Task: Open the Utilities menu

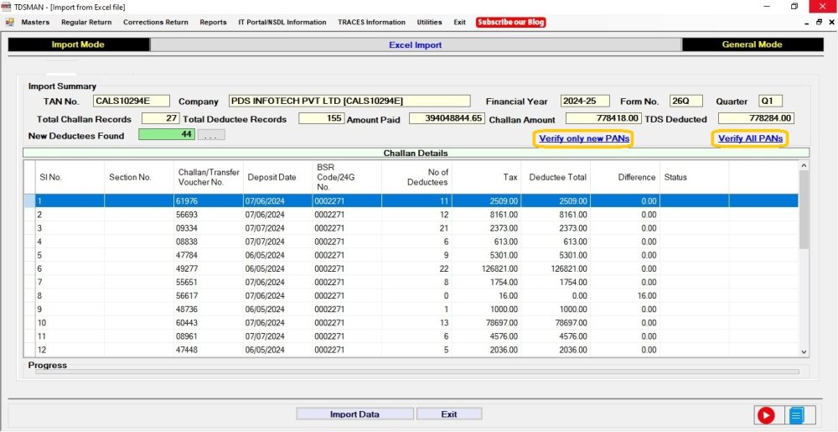Action: coord(429,22)
